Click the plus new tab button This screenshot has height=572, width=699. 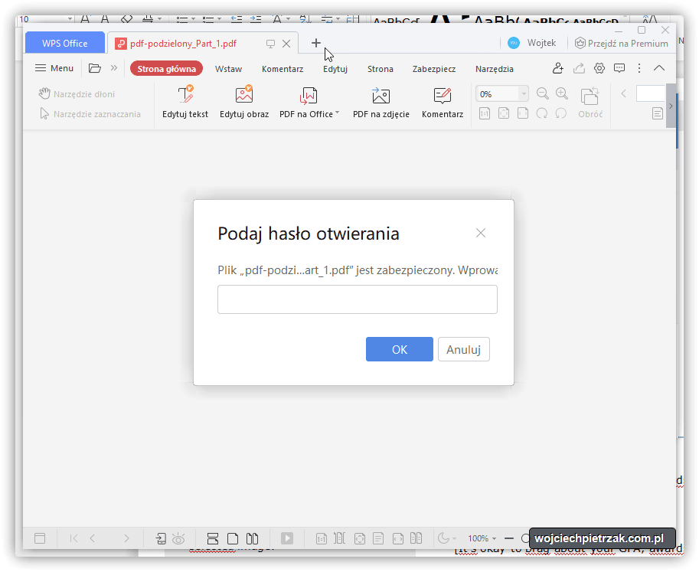(315, 43)
